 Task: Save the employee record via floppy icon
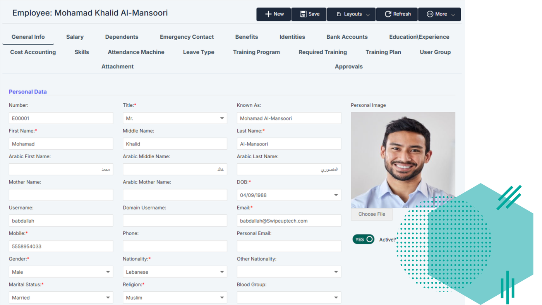309,14
